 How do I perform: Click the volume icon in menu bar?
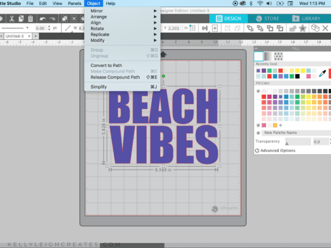point(269,3)
